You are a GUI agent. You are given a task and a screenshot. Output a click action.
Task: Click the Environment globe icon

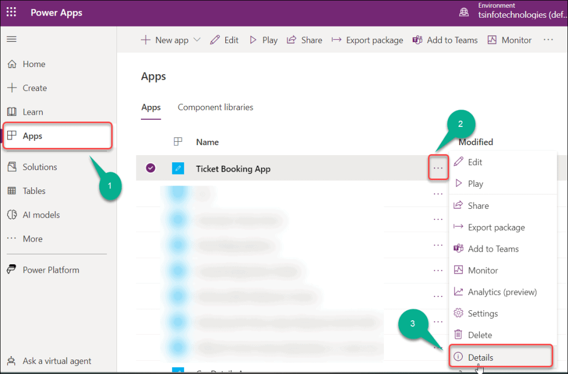click(464, 12)
